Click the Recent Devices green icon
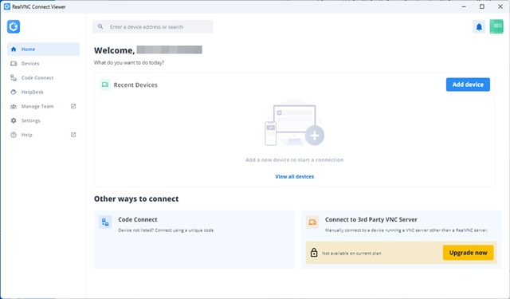The width and height of the screenshot is (510, 299). 104,85
